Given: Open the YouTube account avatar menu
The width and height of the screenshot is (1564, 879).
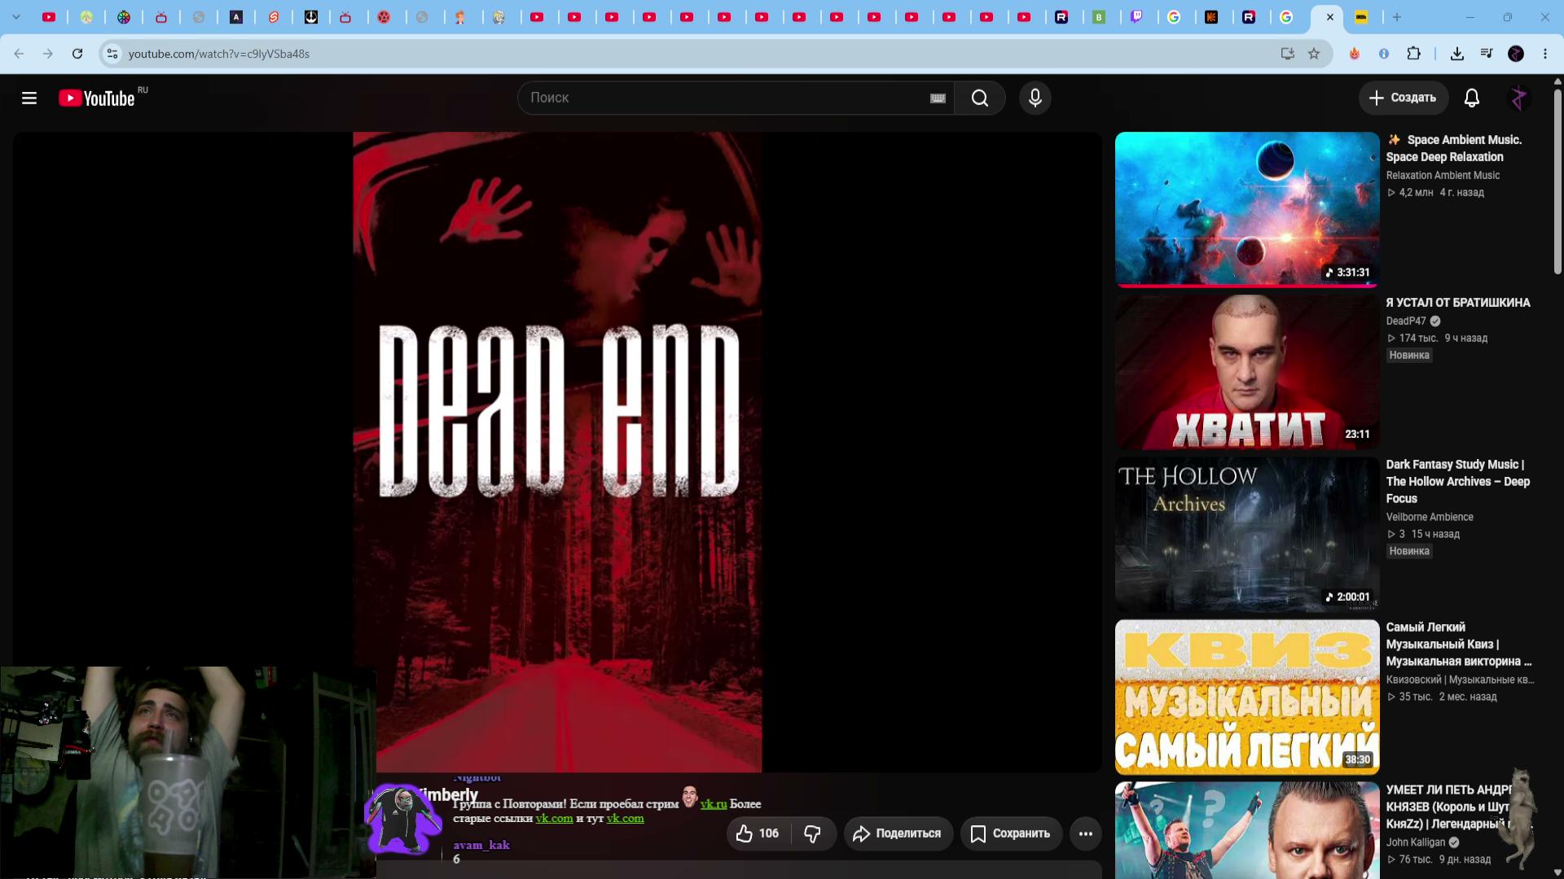Looking at the screenshot, I should 1518,98.
